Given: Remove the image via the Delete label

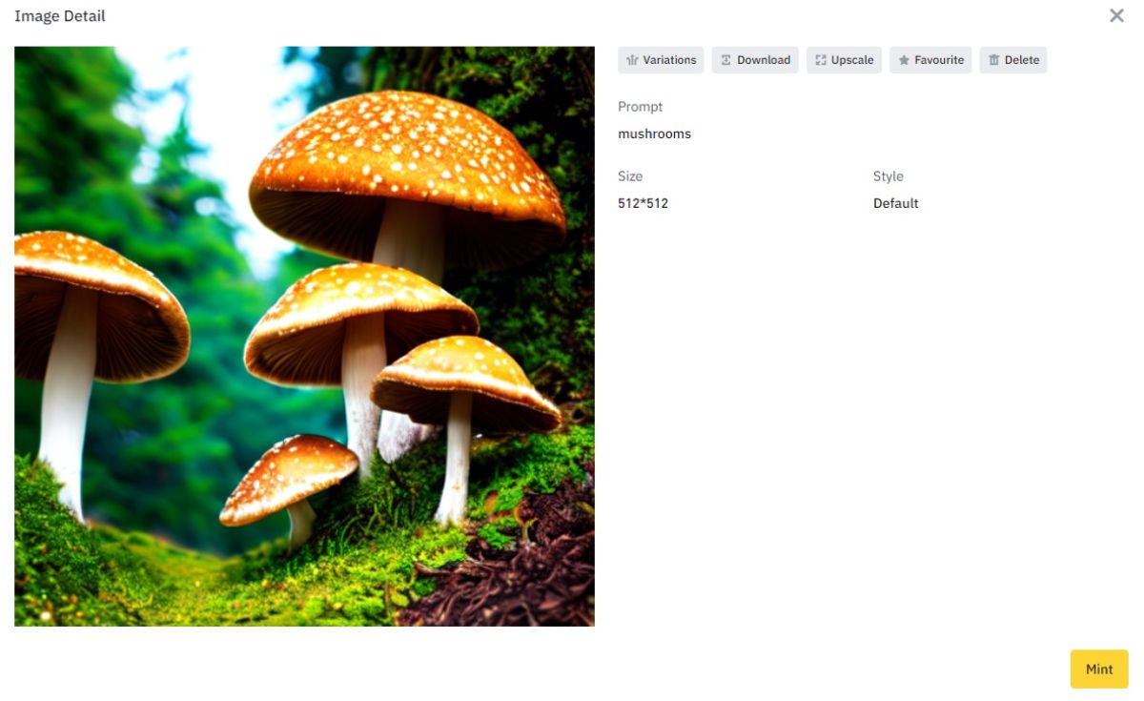Looking at the screenshot, I should [x=1022, y=60].
